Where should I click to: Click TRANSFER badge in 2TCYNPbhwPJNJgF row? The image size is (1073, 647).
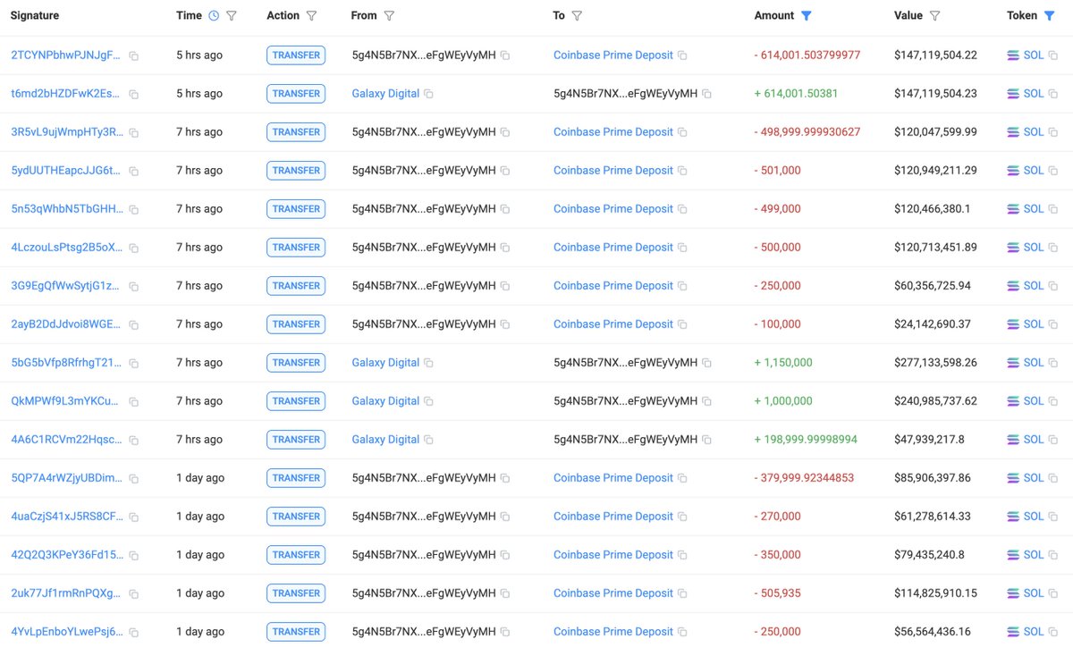coord(296,55)
